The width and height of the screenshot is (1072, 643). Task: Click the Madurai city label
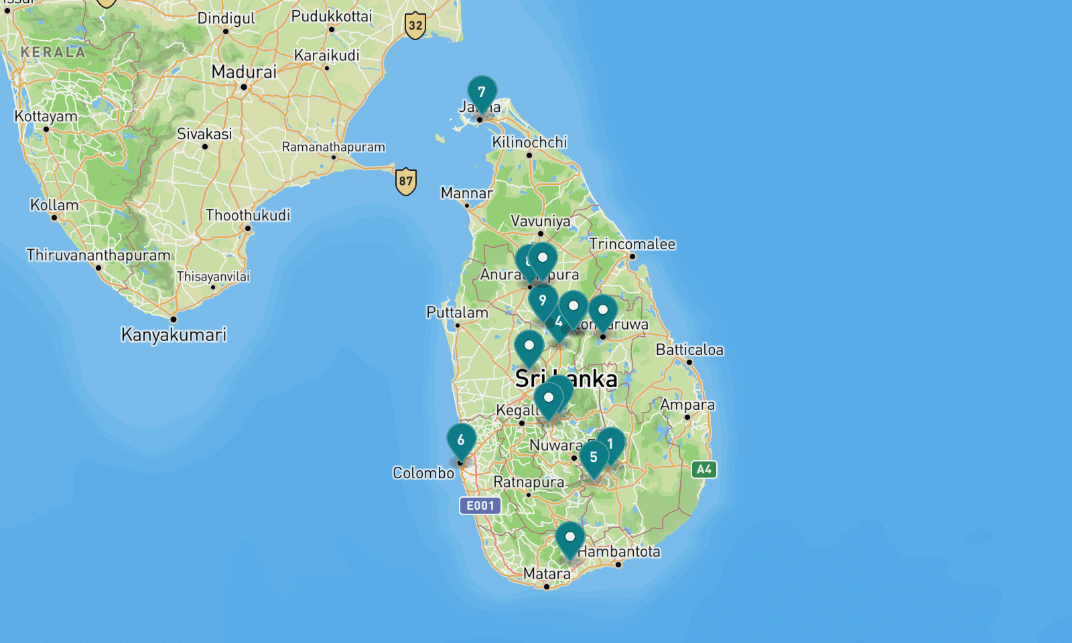(244, 72)
